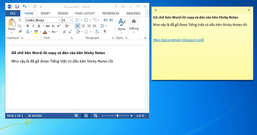Click the Sort A-Z icon
The image size is (257, 135).
97,32
